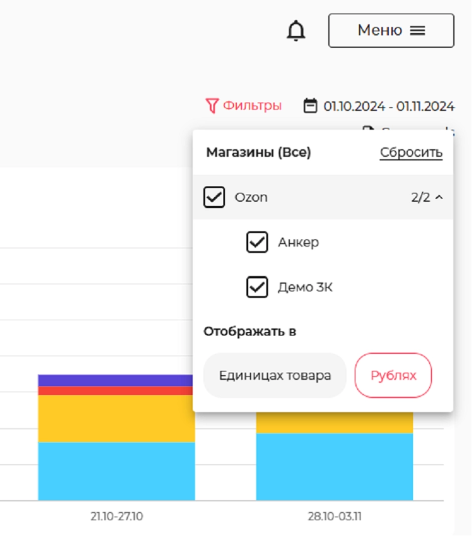The image size is (472, 536).
Task: Click red segment of 21.10-27.10 bar
Action: coord(115,390)
